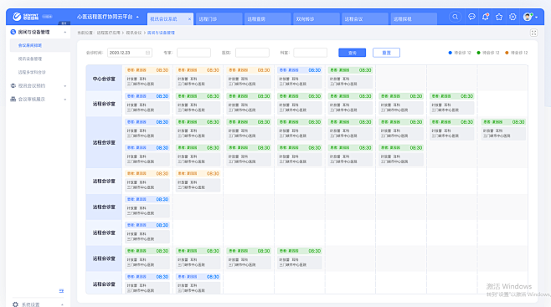Image resolution: width=551 pixels, height=307 pixels.
Task: Switch to the 远程授课 tab
Action: click(x=414, y=19)
